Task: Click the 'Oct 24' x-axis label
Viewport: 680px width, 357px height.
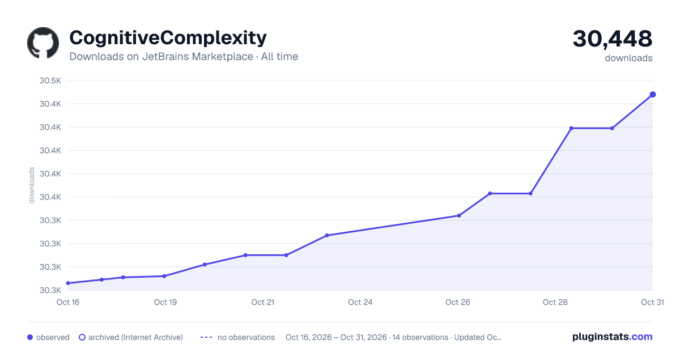Action: click(x=360, y=302)
